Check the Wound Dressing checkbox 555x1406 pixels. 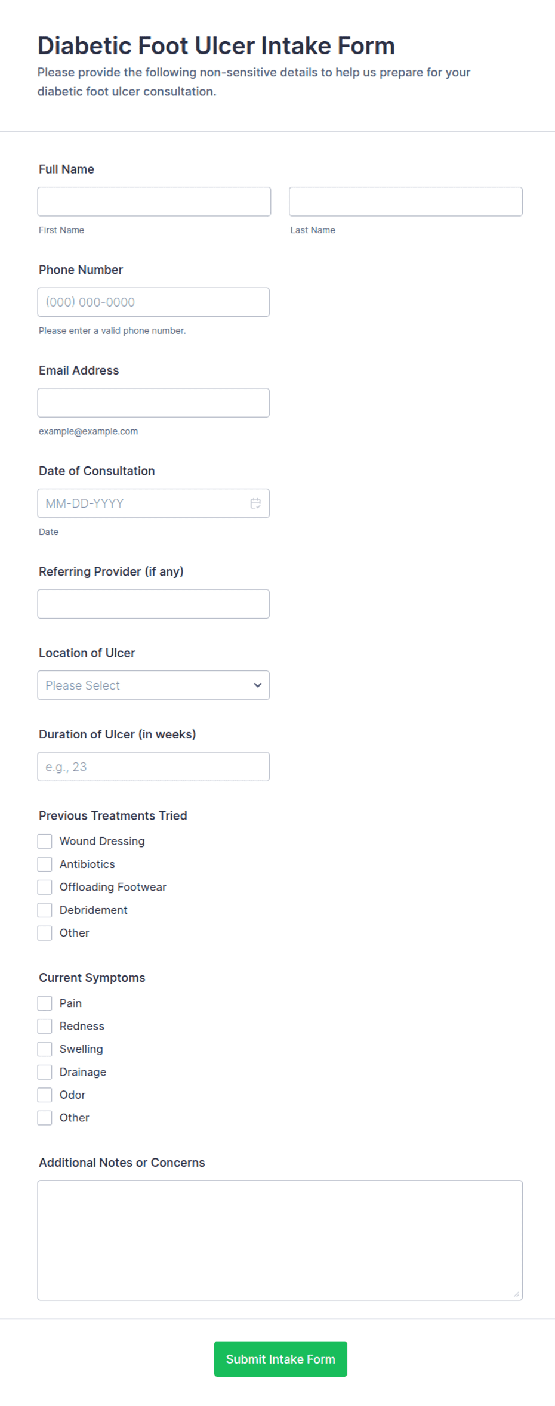(x=45, y=841)
